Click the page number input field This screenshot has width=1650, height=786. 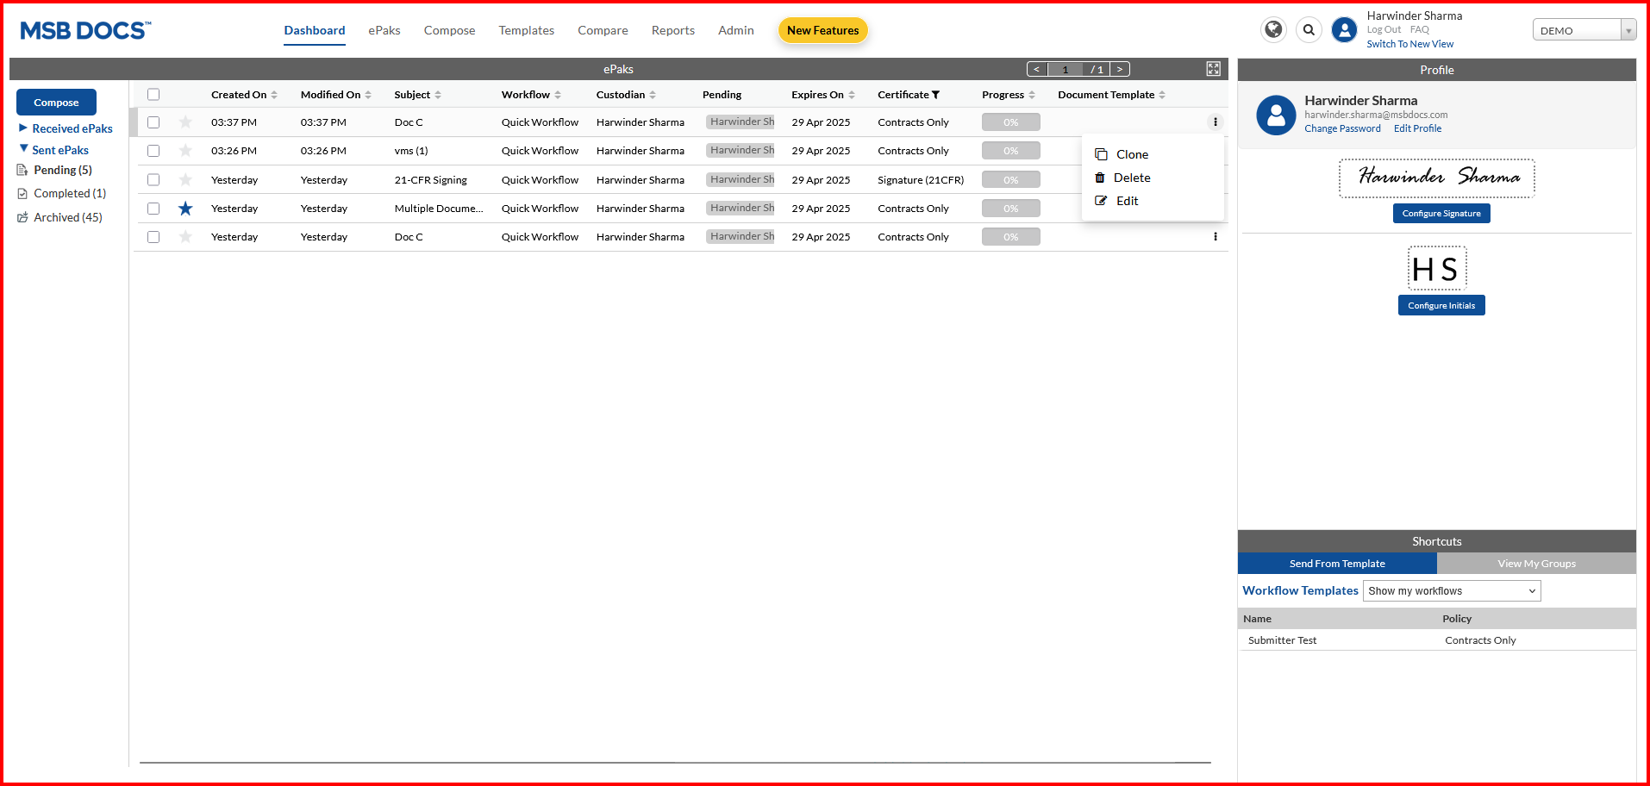click(x=1066, y=69)
